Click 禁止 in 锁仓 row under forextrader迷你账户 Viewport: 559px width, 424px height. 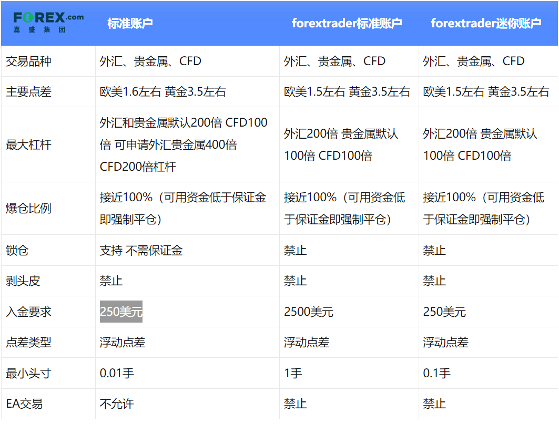coord(434,251)
